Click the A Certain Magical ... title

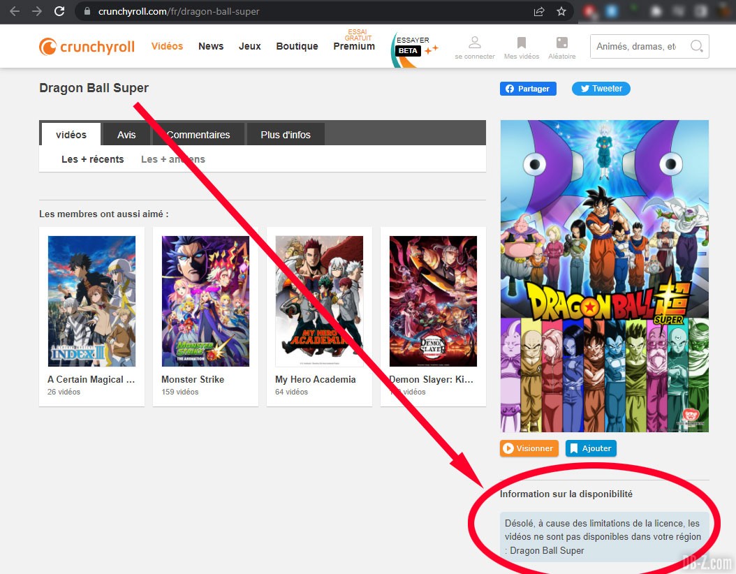coord(91,379)
